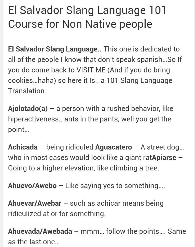The image size is (195, 247).
Task: Click the bold "El Salvador Slang Language.." intro text
Action: (55, 49)
